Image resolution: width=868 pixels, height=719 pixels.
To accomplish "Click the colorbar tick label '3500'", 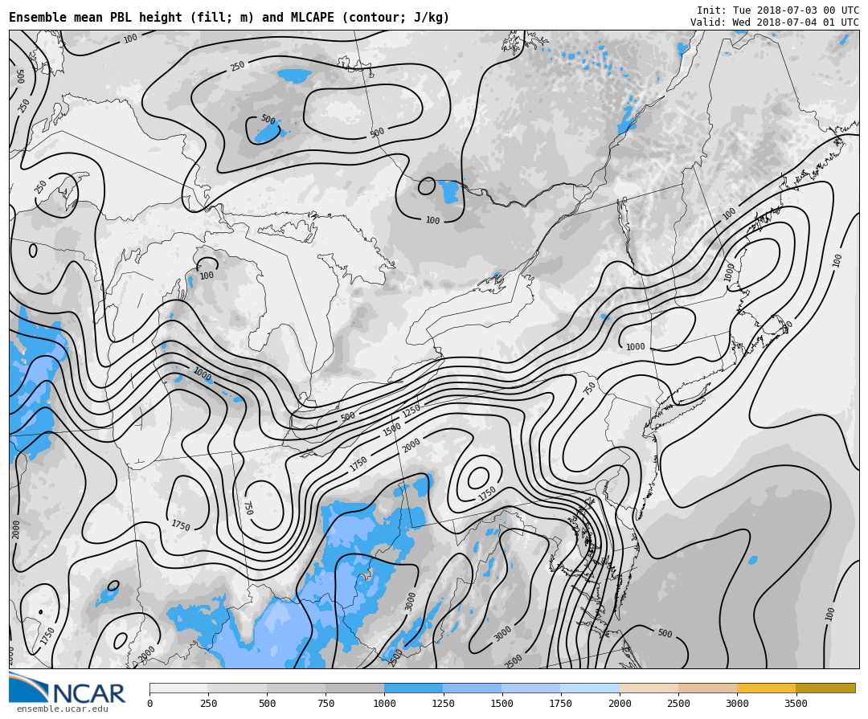I will (x=796, y=704).
